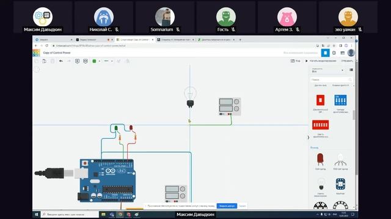Click the component search field
Screen dimensions: 391x219
point(331,80)
